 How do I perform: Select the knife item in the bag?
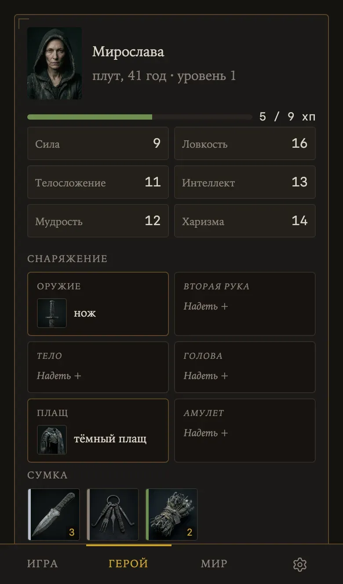[54, 514]
